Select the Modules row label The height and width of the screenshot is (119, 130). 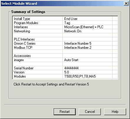point(20,76)
